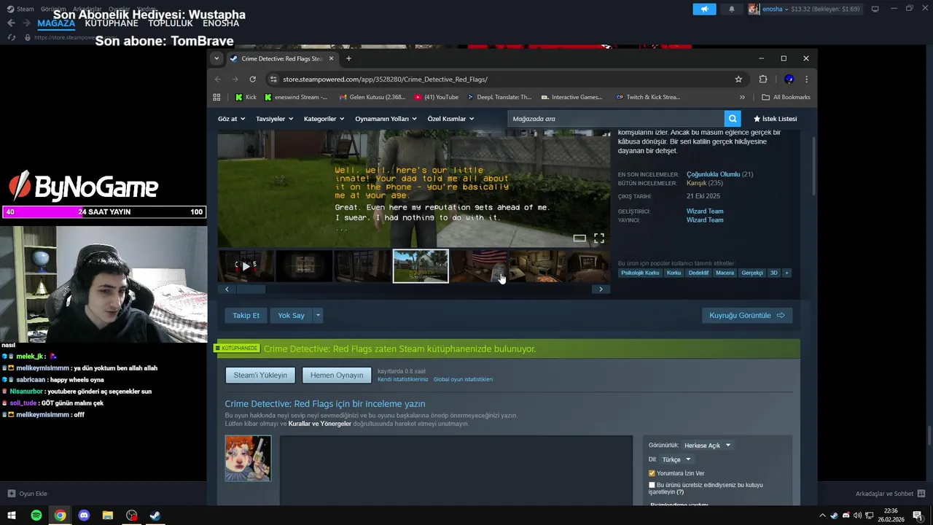933x525 pixels.
Task: Open Oyun Ekle add game plus icon
Action: point(11,494)
